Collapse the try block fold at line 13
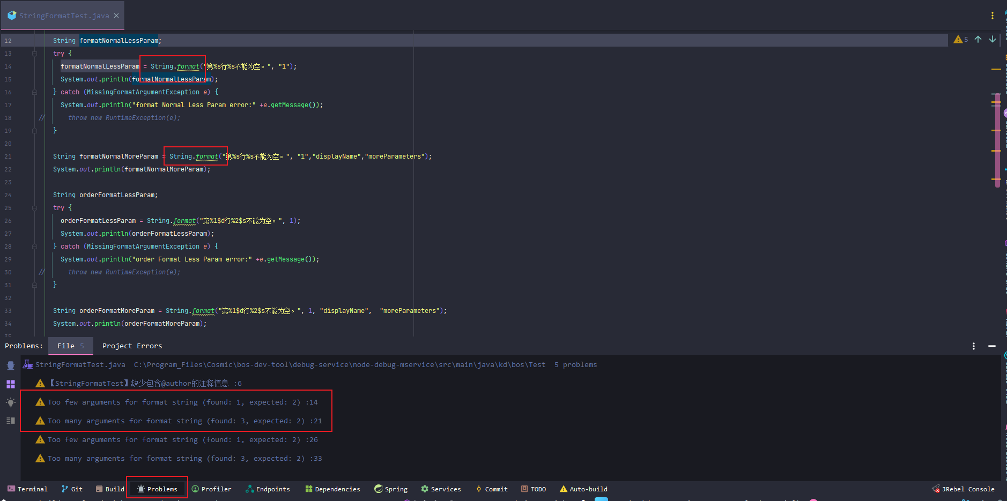1007x501 pixels. [34, 54]
